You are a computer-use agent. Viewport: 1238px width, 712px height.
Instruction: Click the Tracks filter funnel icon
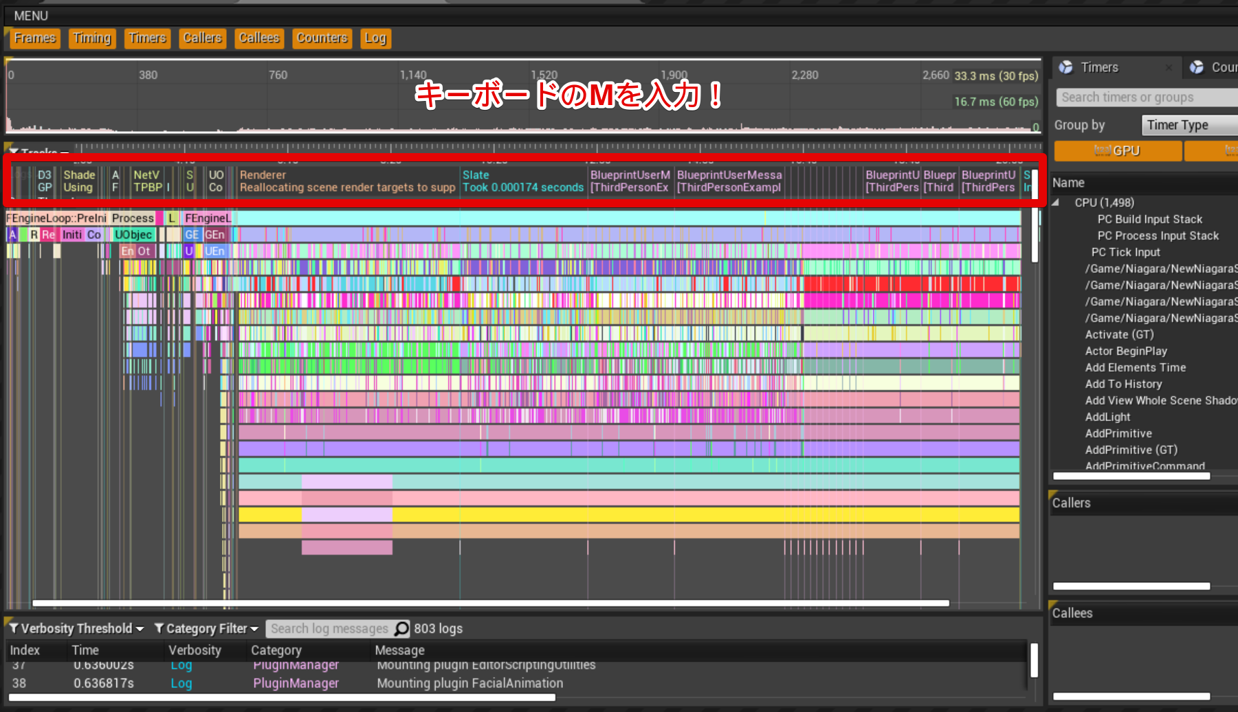13,152
